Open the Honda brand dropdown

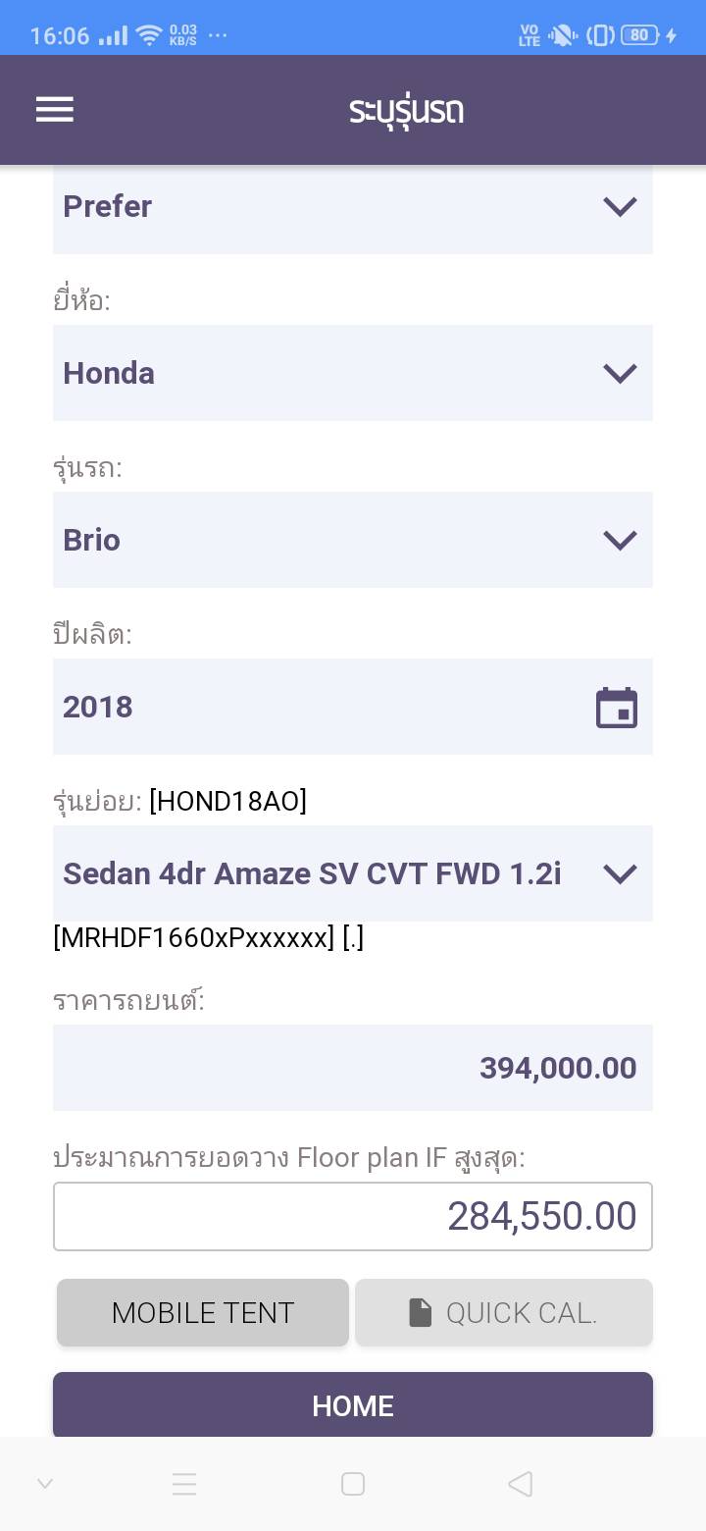pyautogui.click(x=353, y=373)
